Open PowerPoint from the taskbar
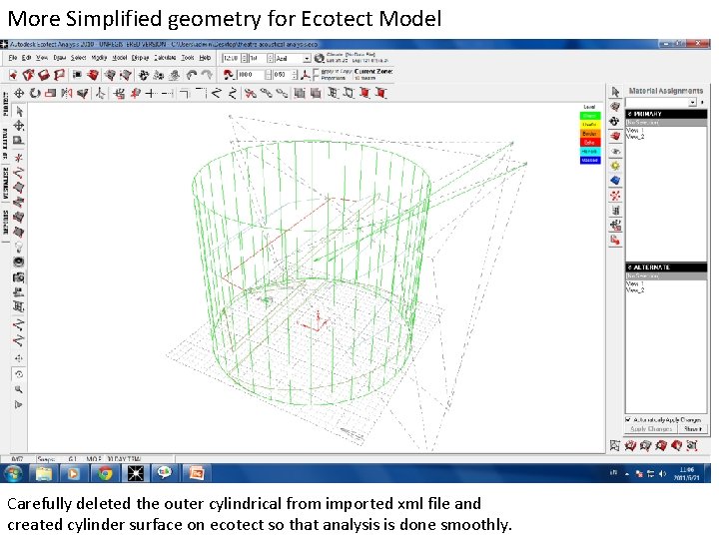Viewport: 719px width, 539px height. coord(197,473)
